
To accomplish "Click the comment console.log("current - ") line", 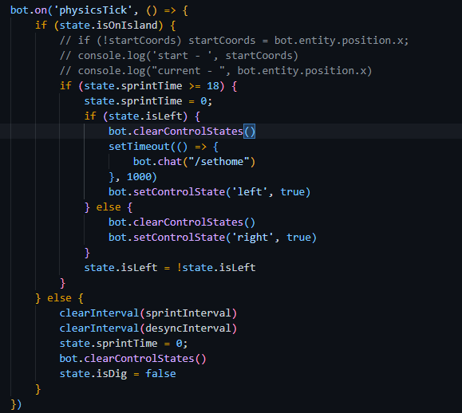I will [x=215, y=71].
